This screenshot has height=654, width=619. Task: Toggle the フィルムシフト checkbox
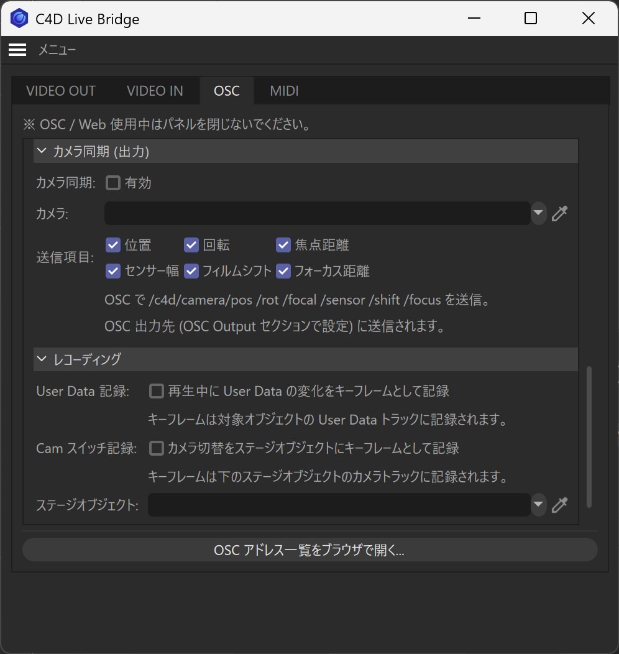[191, 271]
